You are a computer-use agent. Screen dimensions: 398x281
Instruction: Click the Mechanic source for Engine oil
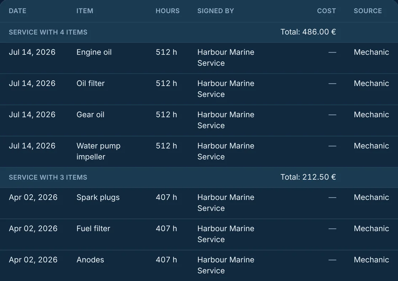(371, 52)
